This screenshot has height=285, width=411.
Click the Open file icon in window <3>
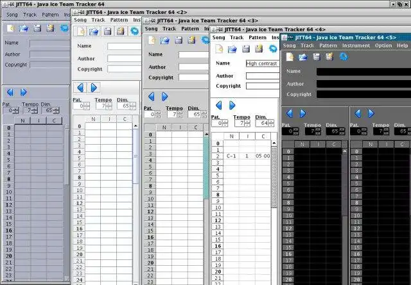165,40
